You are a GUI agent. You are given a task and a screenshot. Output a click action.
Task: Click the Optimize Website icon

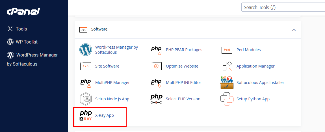pos(156,66)
